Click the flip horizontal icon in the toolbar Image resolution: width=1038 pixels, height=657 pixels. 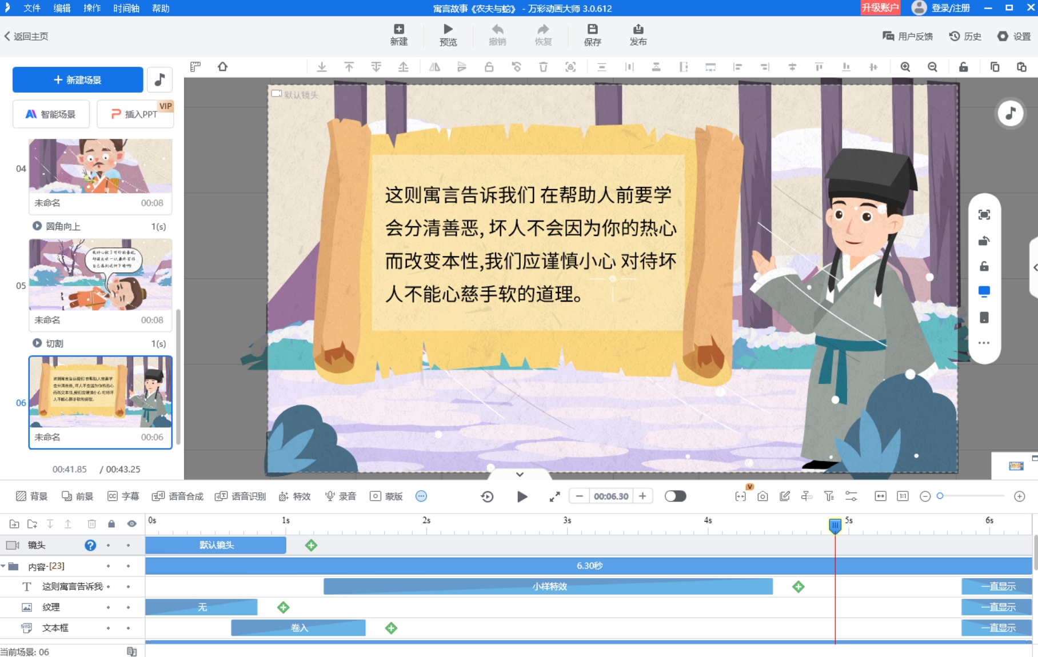434,67
